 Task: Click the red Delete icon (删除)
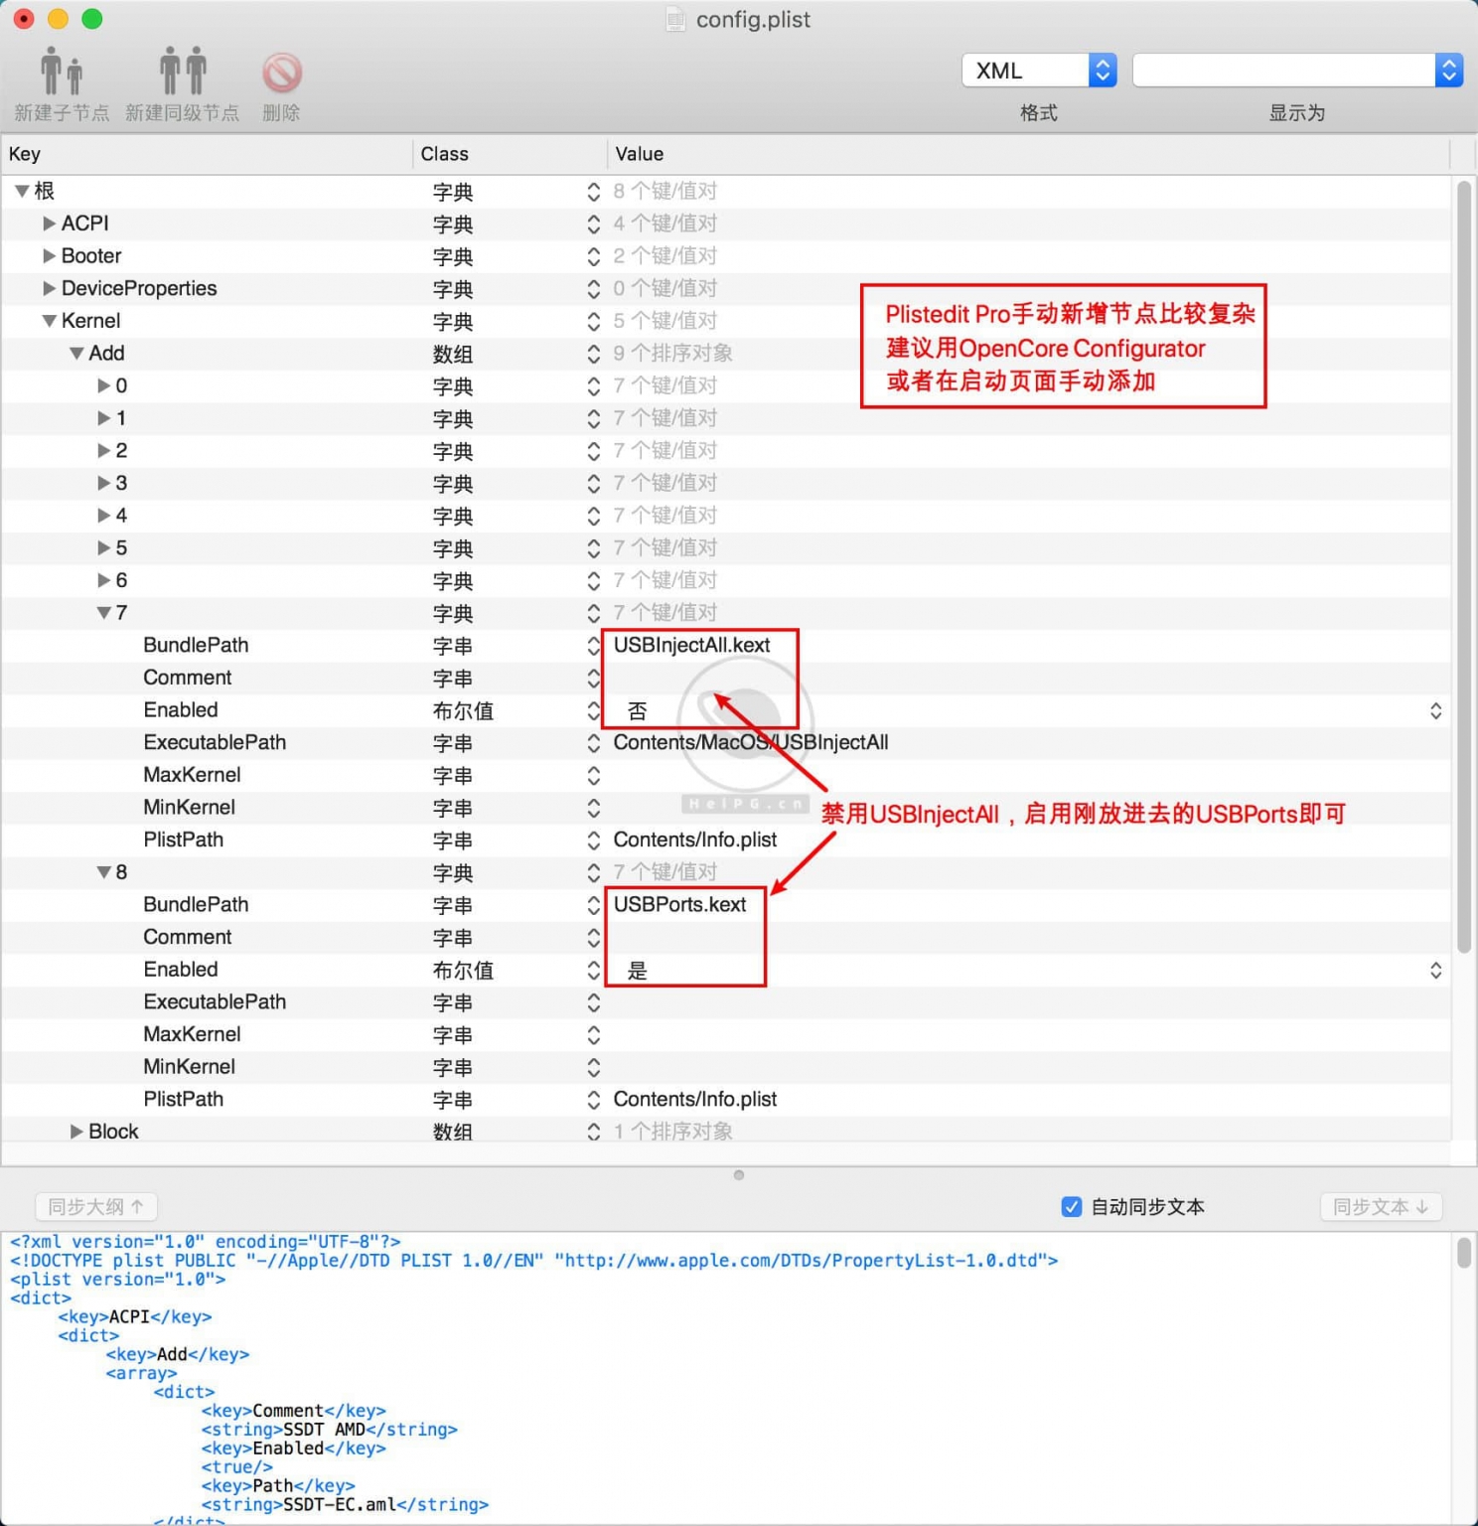click(282, 73)
